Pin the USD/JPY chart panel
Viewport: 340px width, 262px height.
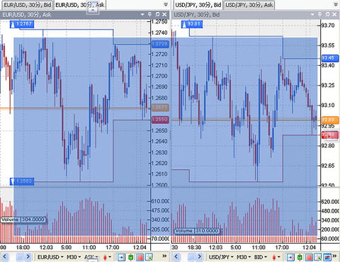click(x=319, y=15)
